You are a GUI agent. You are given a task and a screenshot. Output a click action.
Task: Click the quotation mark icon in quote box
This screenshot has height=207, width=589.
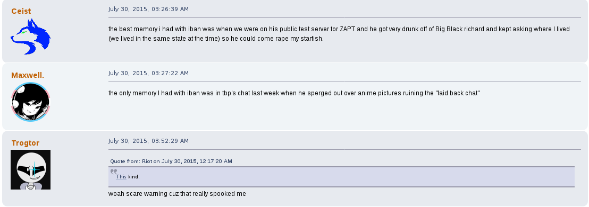point(113,172)
